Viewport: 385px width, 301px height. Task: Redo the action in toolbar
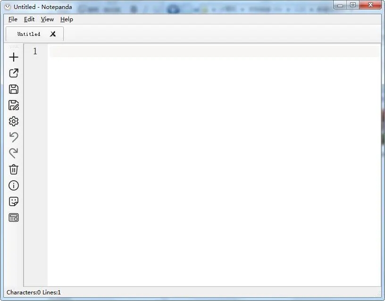pyautogui.click(x=14, y=153)
